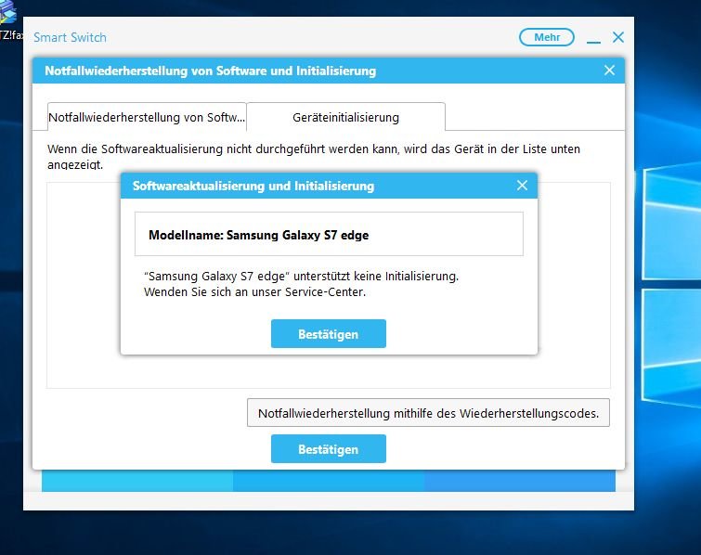Confirm with Bestätigen in the popup
Screen dimensions: 701x555
(x=328, y=334)
